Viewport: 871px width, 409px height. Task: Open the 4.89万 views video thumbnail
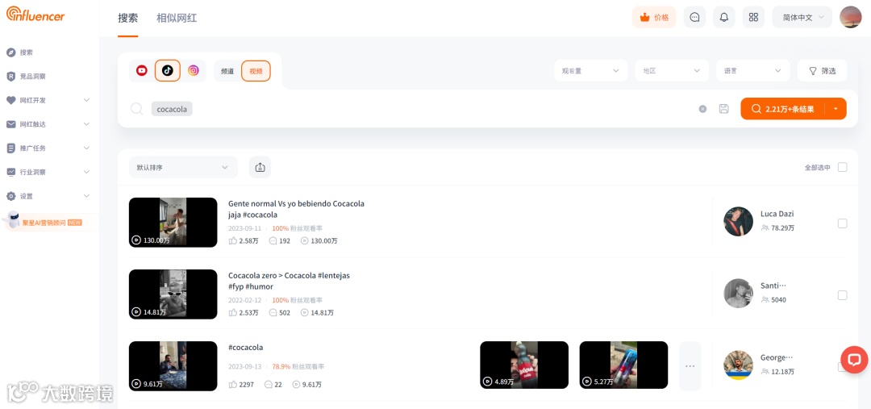click(x=524, y=365)
